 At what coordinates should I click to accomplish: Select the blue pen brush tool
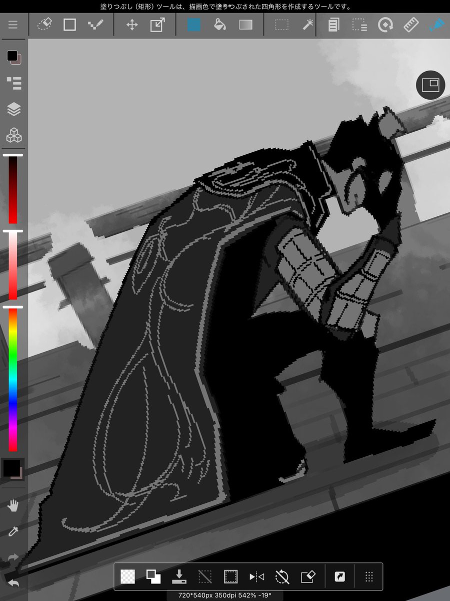point(436,25)
